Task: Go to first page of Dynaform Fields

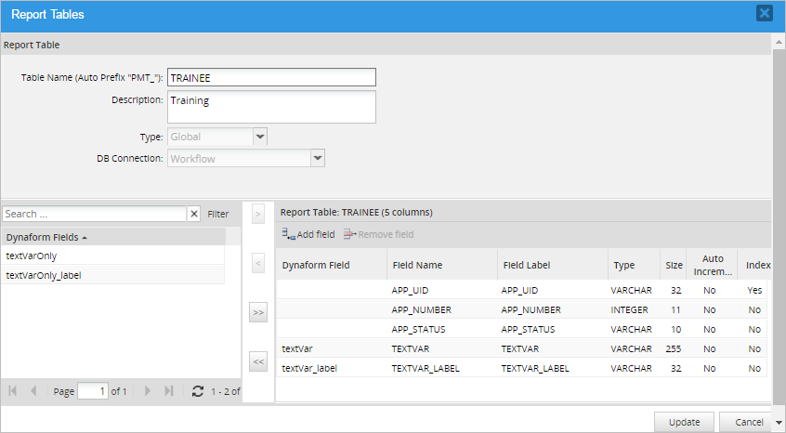Action: pos(13,391)
